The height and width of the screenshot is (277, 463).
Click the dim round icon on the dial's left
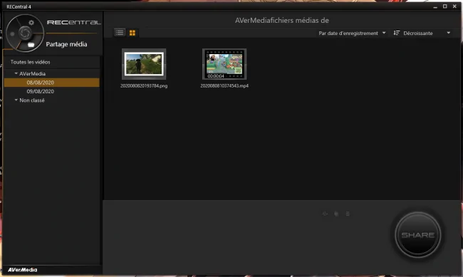(12, 34)
